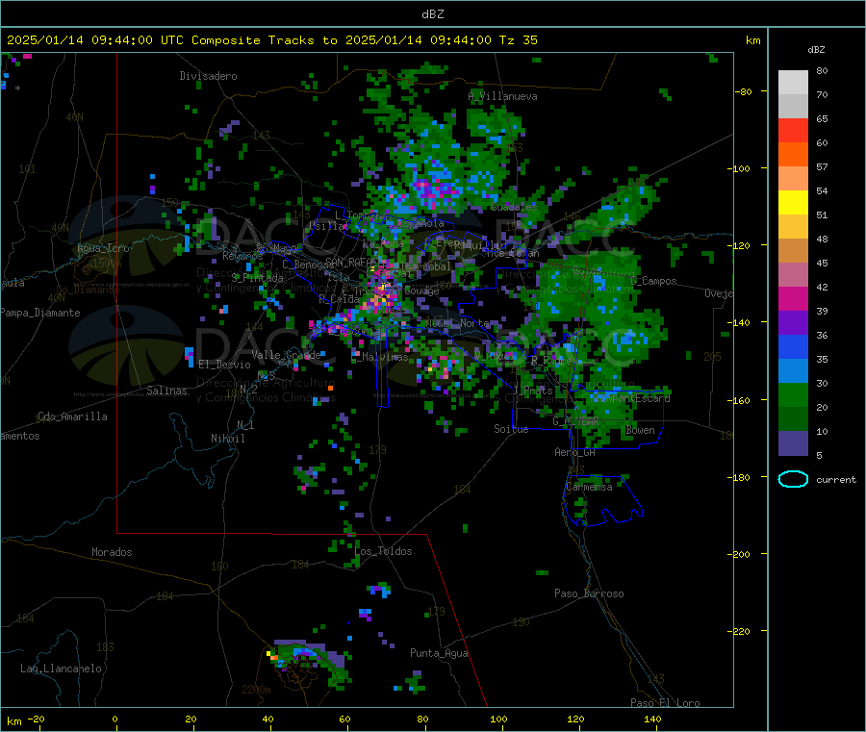Click the -20 km horizontal axis tick
Viewport: 866px width, 732px height.
point(37,719)
